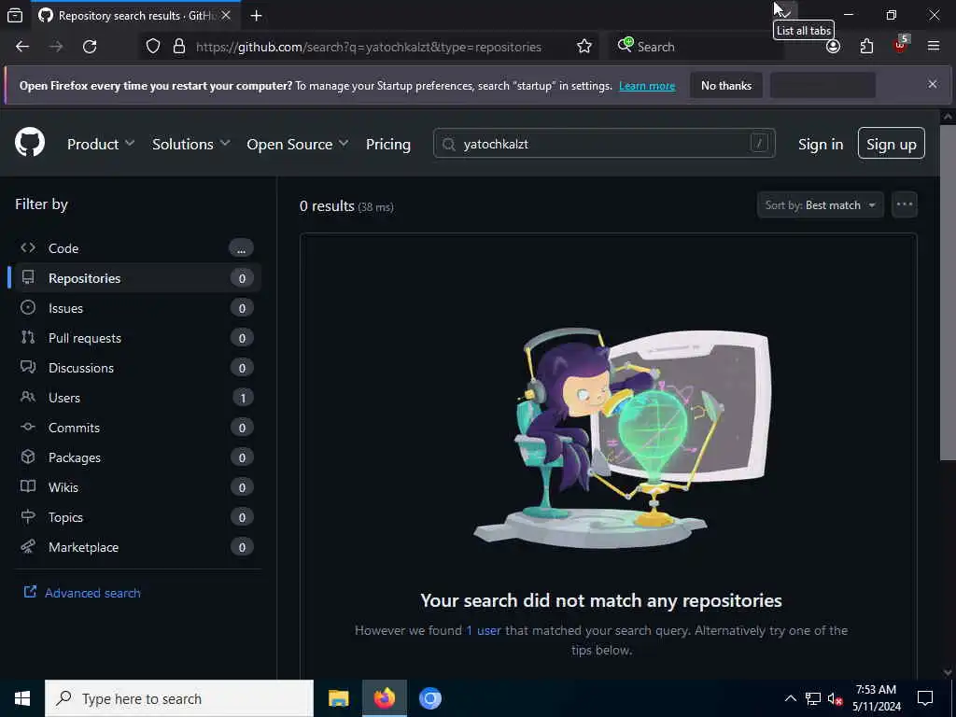Filter results by Code
The image size is (956, 717).
coord(135,248)
